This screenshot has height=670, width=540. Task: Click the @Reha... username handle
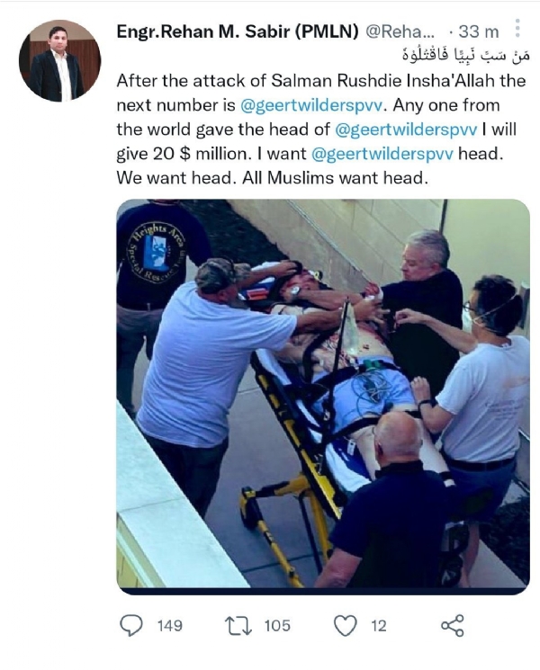coord(400,31)
